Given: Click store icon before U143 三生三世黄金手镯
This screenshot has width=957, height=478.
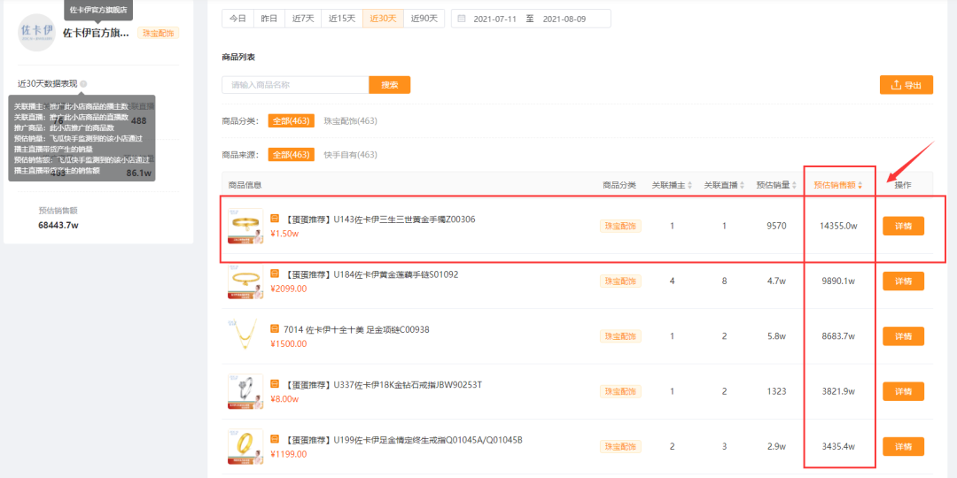Looking at the screenshot, I should tap(275, 219).
